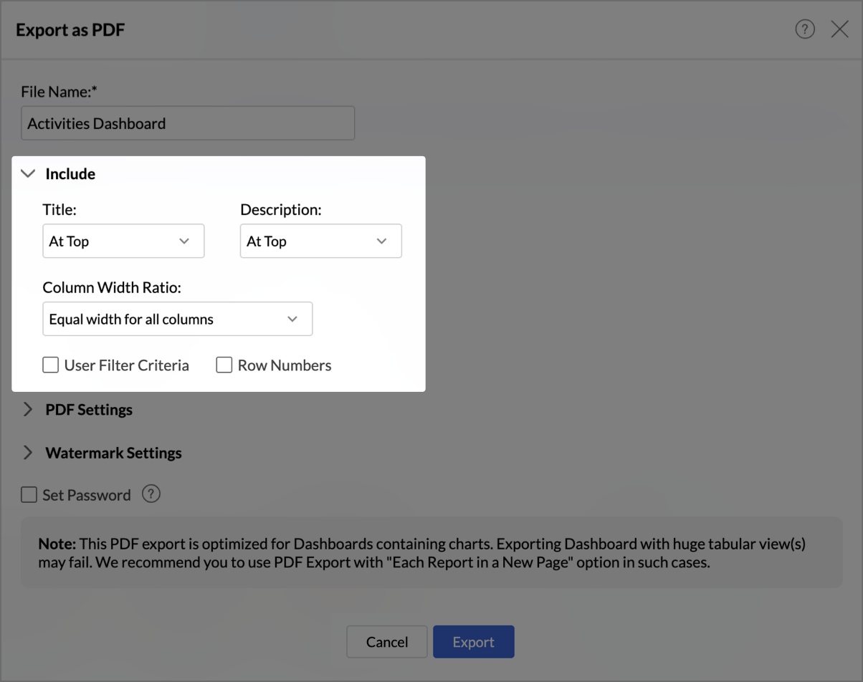Check the Row Numbers checkbox
This screenshot has height=682, width=863.
(224, 365)
